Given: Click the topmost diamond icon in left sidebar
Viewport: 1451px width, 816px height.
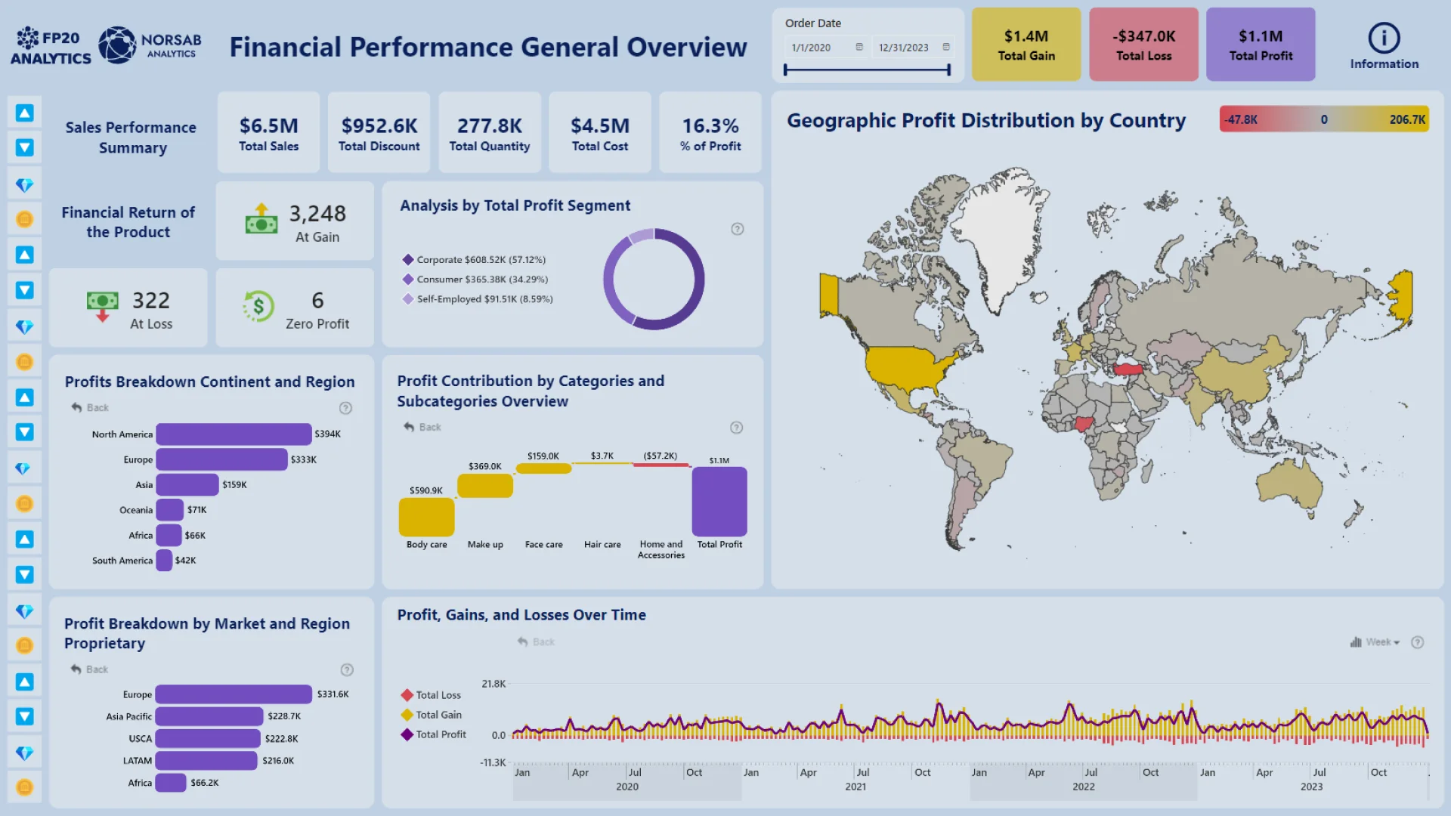Looking at the screenshot, I should click(25, 185).
